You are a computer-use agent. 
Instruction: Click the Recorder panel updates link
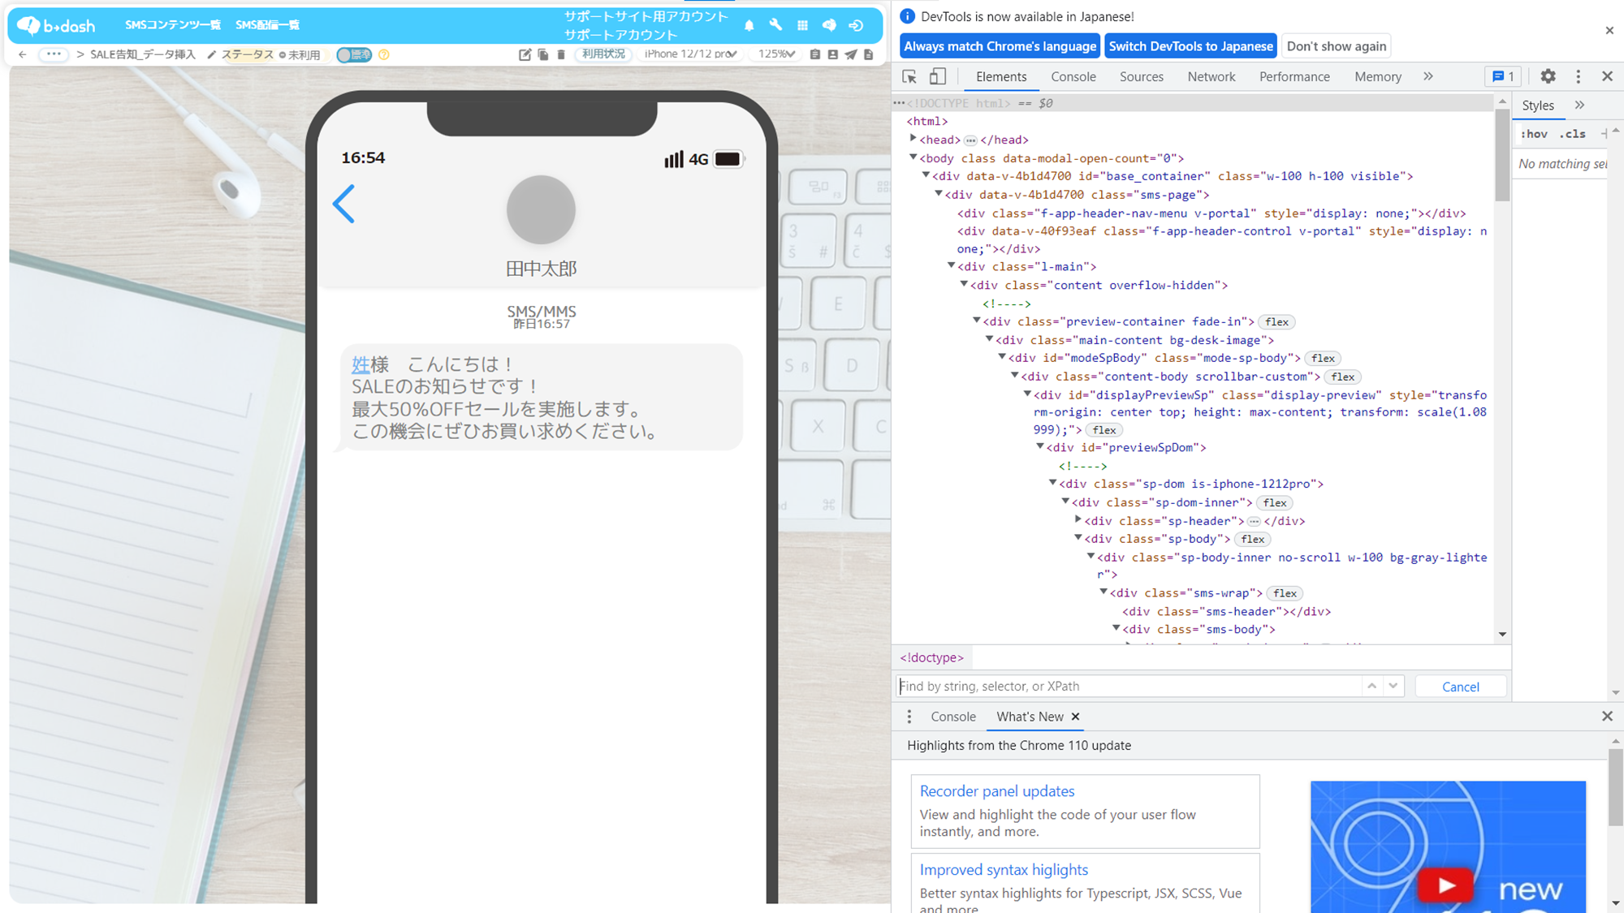click(x=996, y=790)
